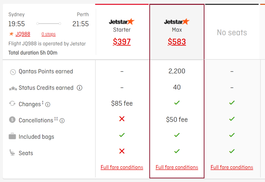Click the Qantas Points earned icon

[x=13, y=72]
